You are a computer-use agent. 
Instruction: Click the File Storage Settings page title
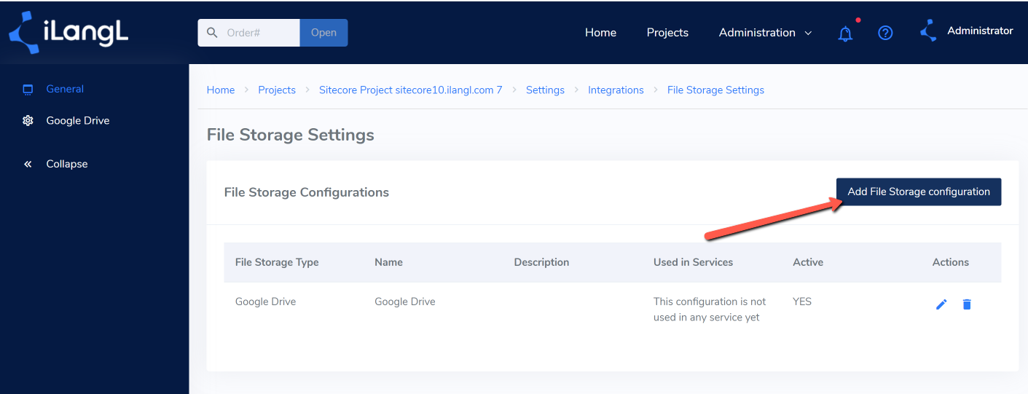click(x=291, y=135)
